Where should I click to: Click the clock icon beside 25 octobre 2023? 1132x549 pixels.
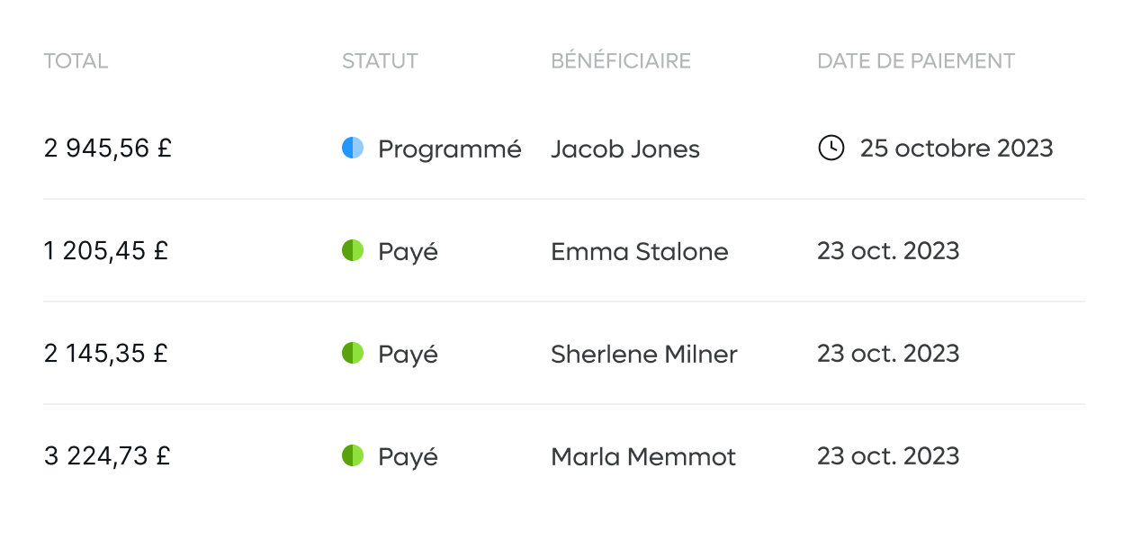(831, 148)
